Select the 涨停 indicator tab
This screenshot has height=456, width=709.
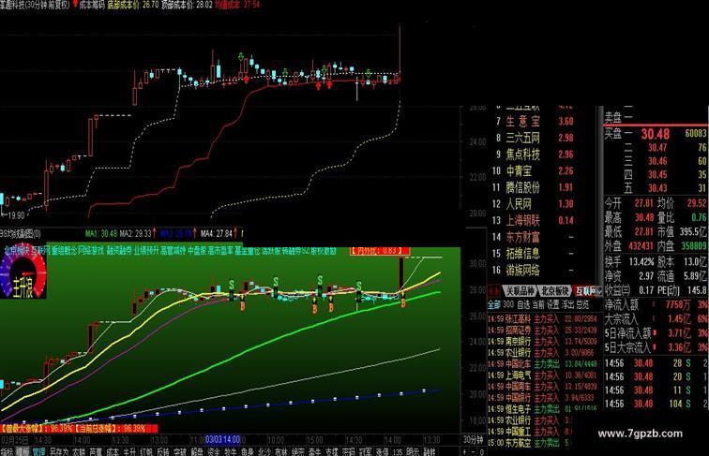tap(383, 451)
